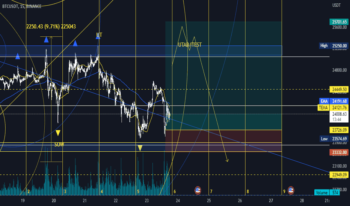Select the green long-position profit zone
Screen dimensions: 350x206
coord(223,76)
